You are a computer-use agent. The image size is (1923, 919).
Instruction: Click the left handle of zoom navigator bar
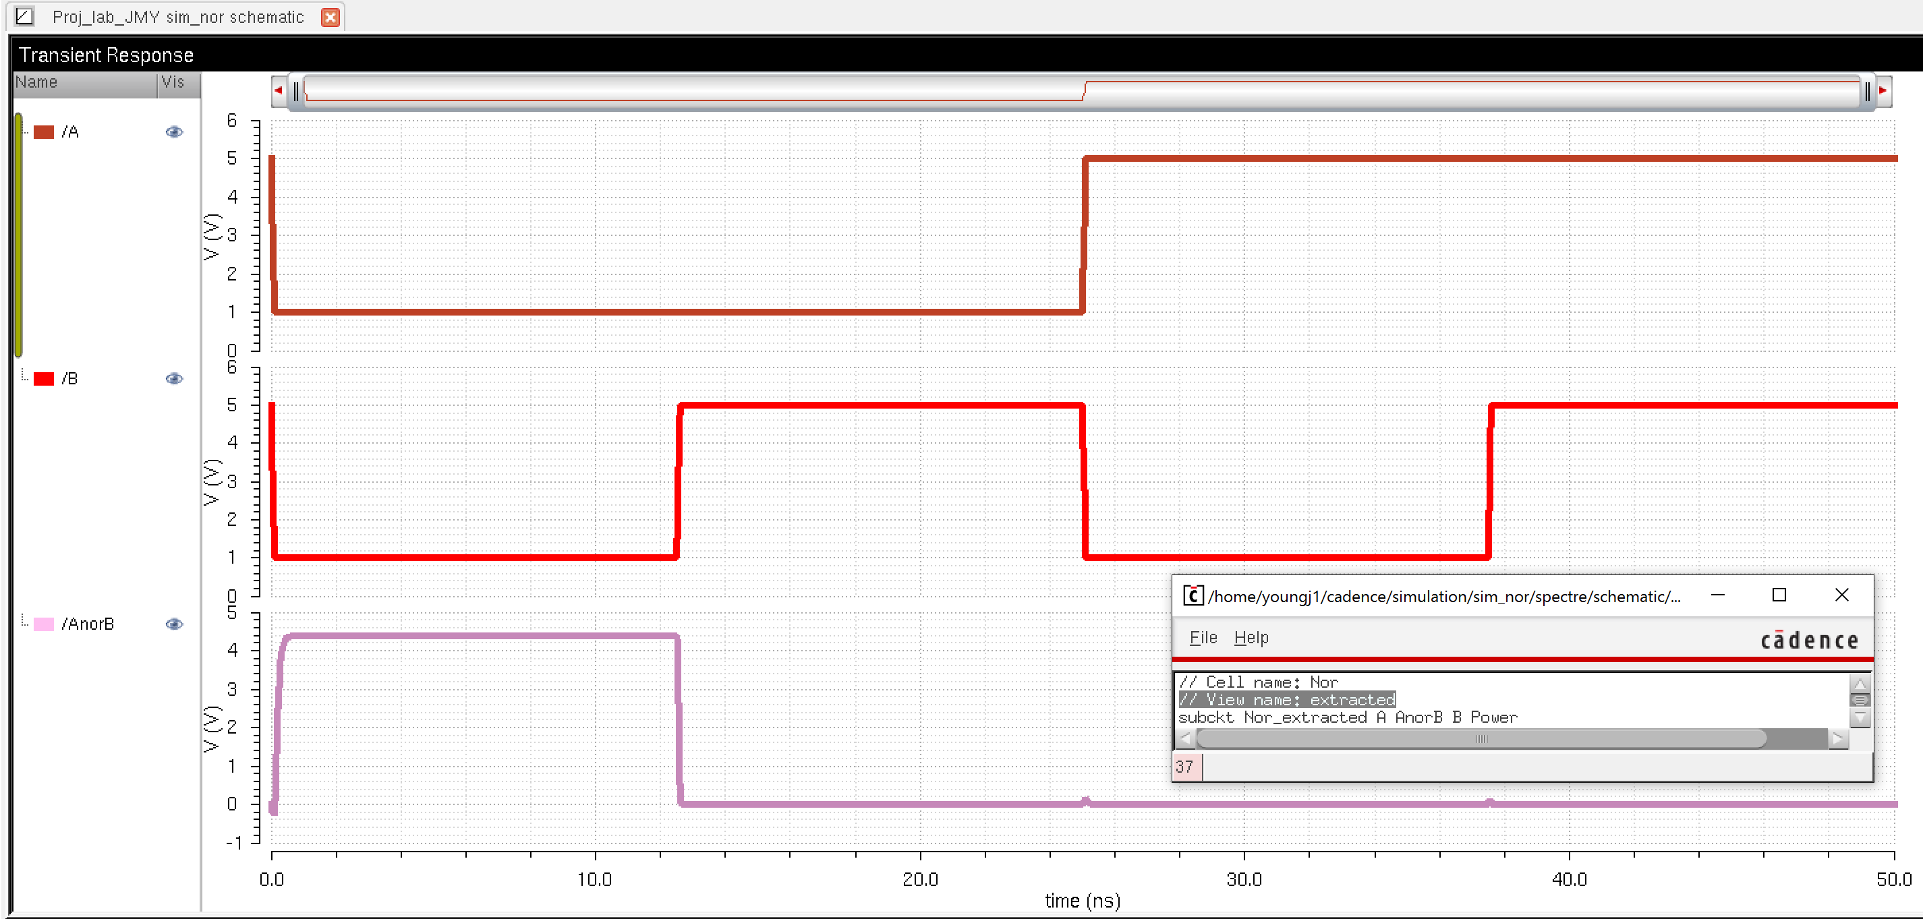[296, 92]
